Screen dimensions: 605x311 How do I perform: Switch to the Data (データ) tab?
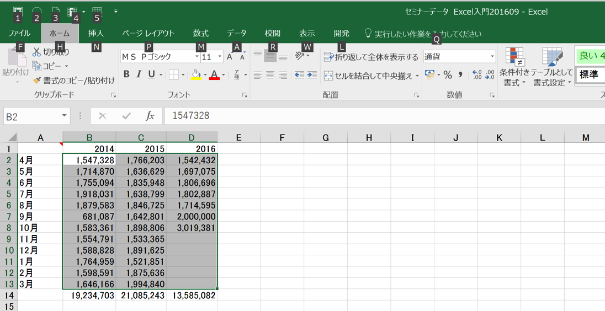click(236, 33)
